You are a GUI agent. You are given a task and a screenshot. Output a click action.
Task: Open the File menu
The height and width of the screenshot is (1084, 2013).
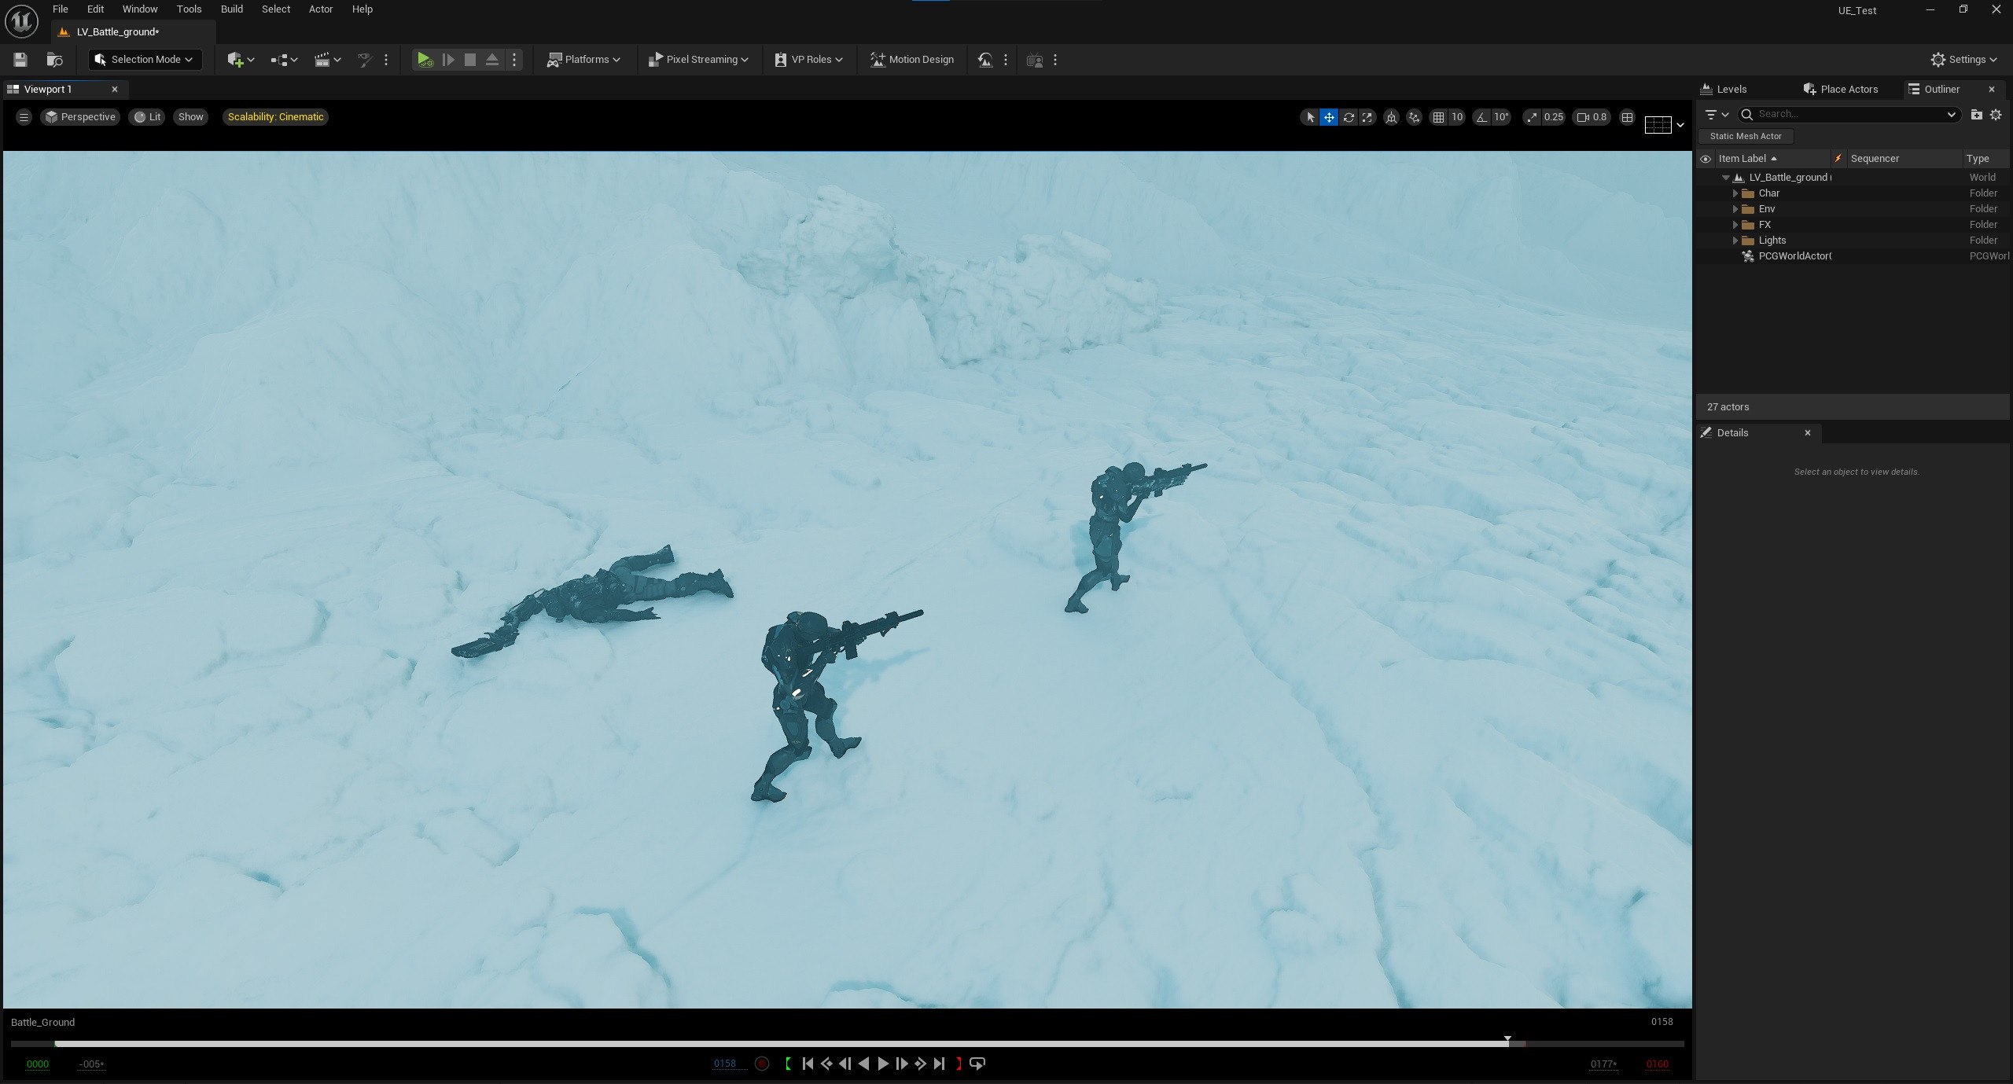click(60, 9)
